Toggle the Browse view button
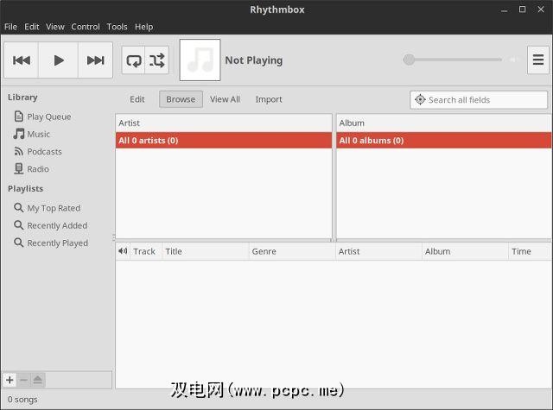This screenshot has width=553, height=410. point(181,99)
